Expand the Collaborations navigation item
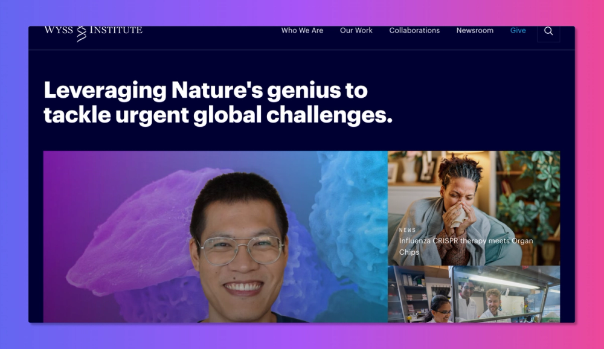This screenshot has width=604, height=349. point(414,30)
